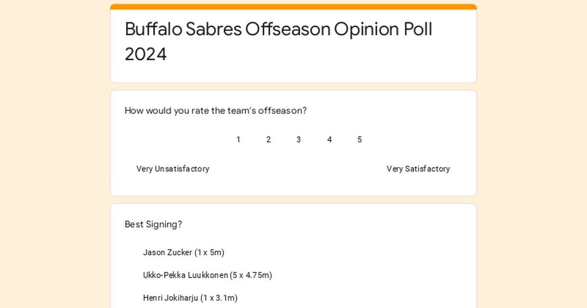587x308 pixels.
Task: Click blank space between the two scale labels
Action: [298, 169]
